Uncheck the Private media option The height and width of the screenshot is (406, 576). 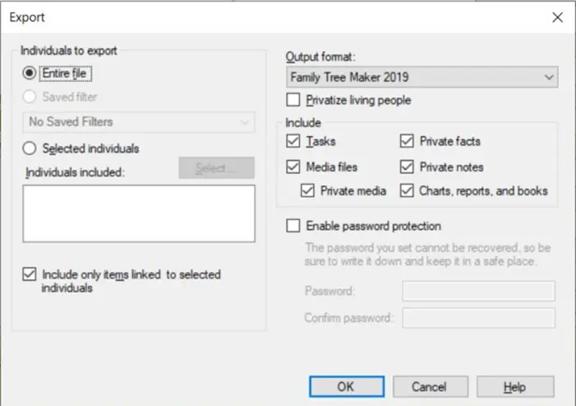(308, 191)
